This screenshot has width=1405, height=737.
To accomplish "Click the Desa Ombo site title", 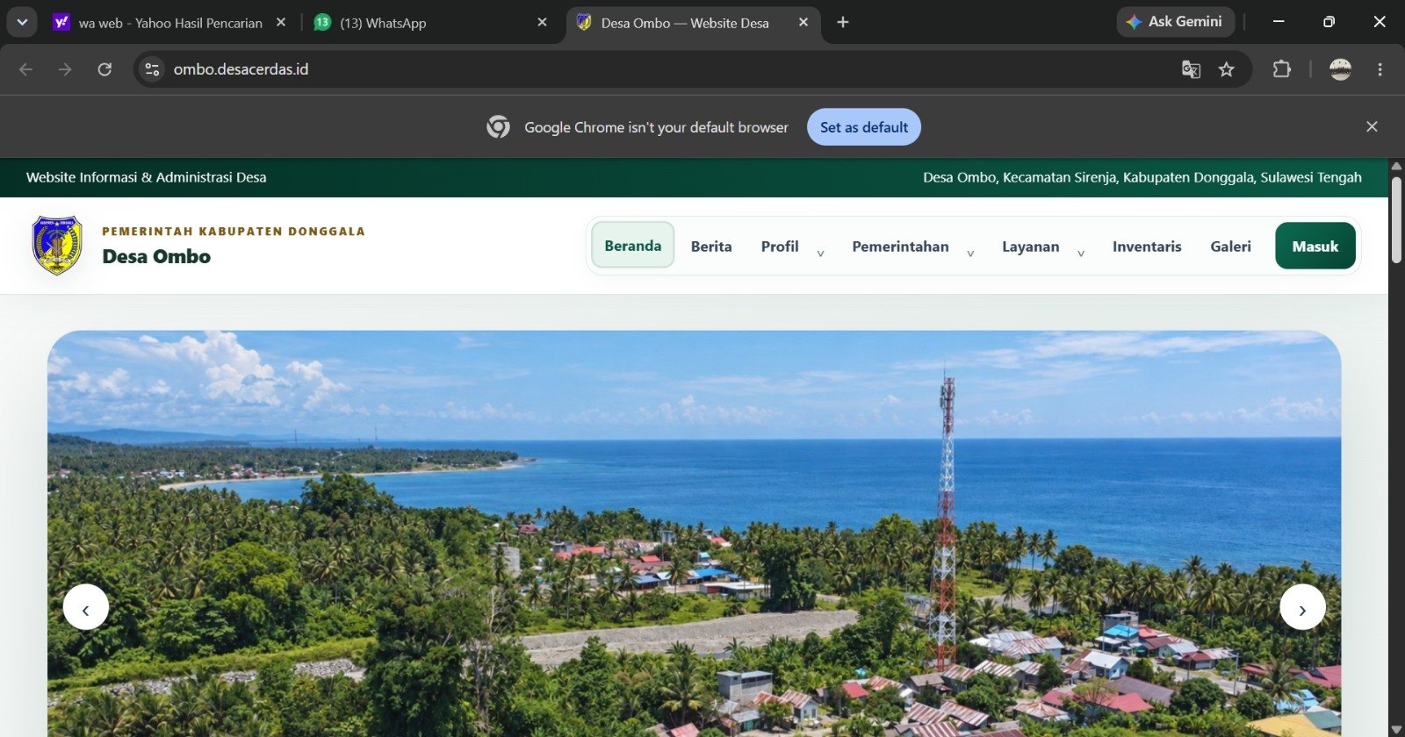I will click(x=156, y=256).
